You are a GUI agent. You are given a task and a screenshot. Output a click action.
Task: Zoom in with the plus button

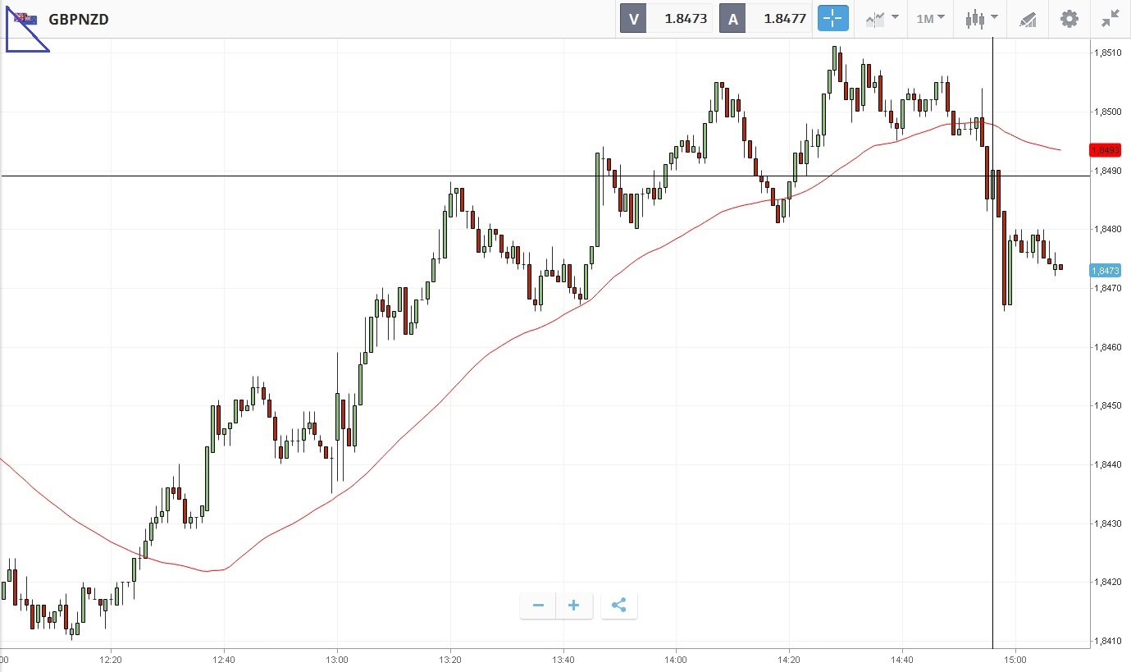(x=574, y=606)
